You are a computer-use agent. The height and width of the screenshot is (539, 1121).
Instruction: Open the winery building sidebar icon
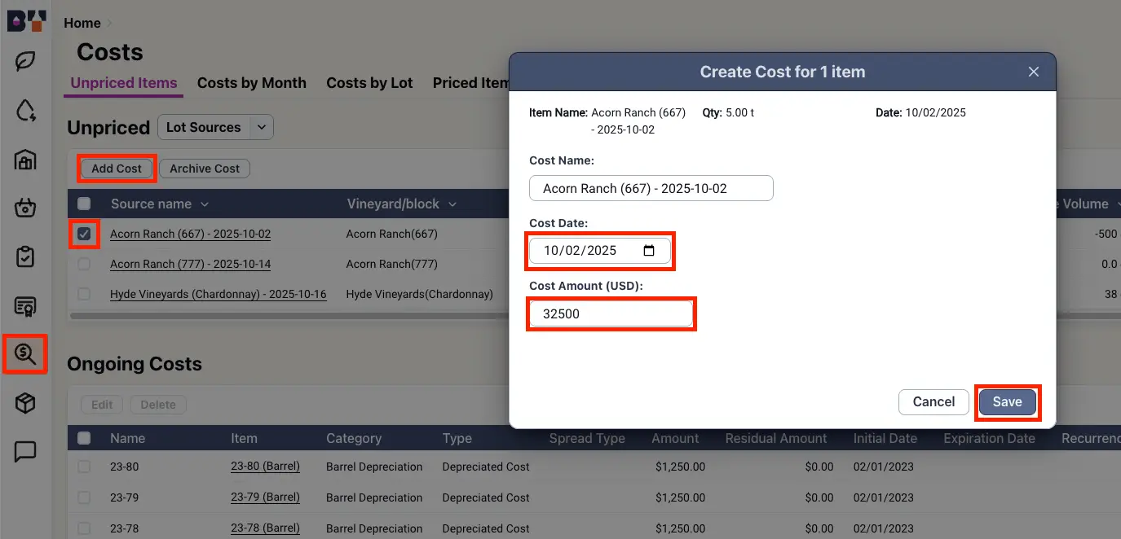point(25,160)
